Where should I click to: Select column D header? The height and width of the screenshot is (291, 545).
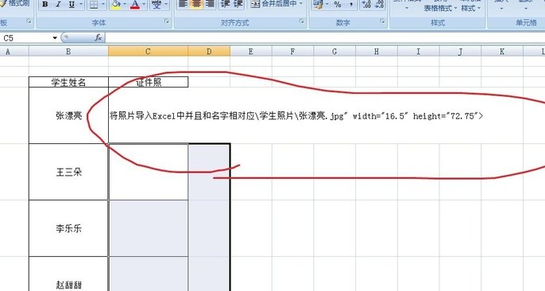tap(209, 52)
